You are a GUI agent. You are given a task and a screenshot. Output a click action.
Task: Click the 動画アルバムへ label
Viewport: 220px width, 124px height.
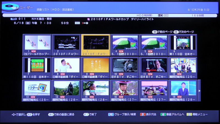click(x=175, y=114)
